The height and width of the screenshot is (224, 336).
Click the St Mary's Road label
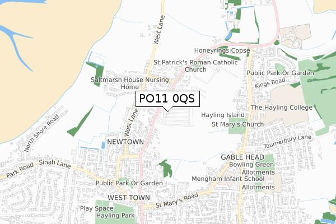pyautogui.click(x=177, y=200)
